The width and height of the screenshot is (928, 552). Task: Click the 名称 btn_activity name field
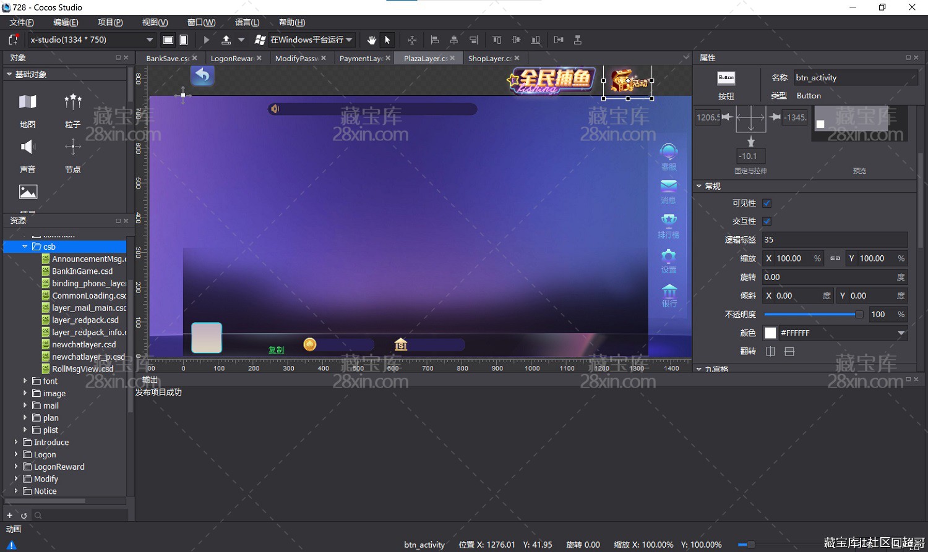tap(855, 78)
